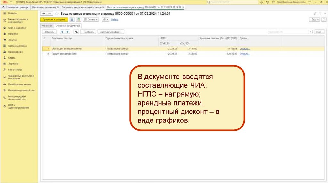Add document to favorites with star
Screen dimensions: 328x183
coord(57,14)
